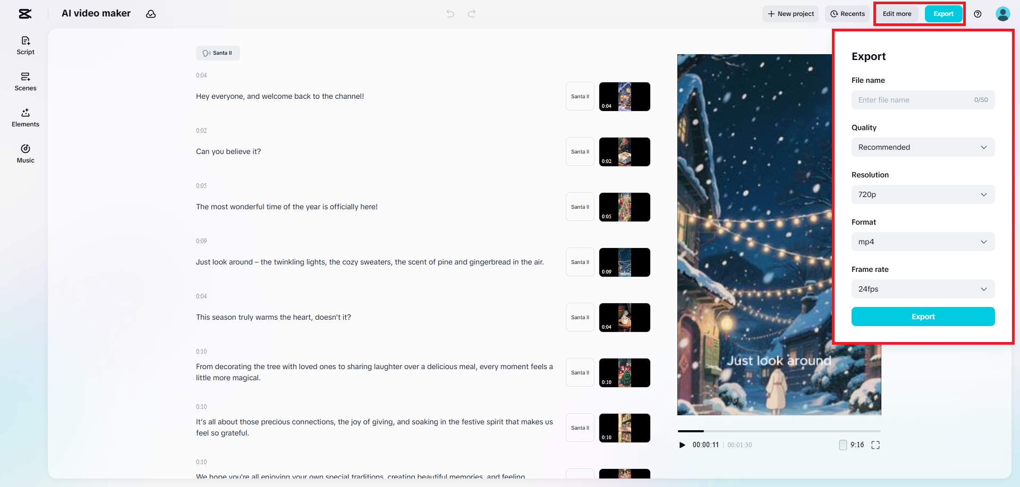The image size is (1020, 487).
Task: Switch to the Scenes panel
Action: [25, 82]
